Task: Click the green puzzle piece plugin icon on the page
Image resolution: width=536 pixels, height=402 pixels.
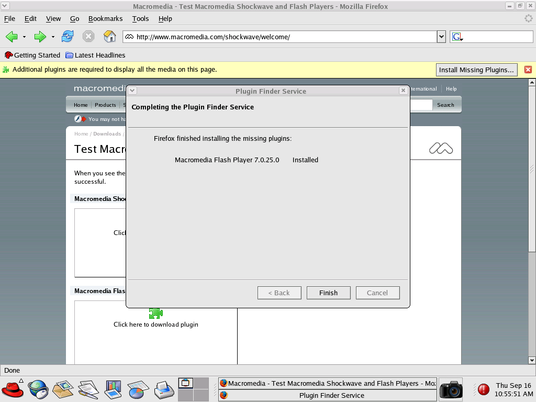Action: click(156, 313)
